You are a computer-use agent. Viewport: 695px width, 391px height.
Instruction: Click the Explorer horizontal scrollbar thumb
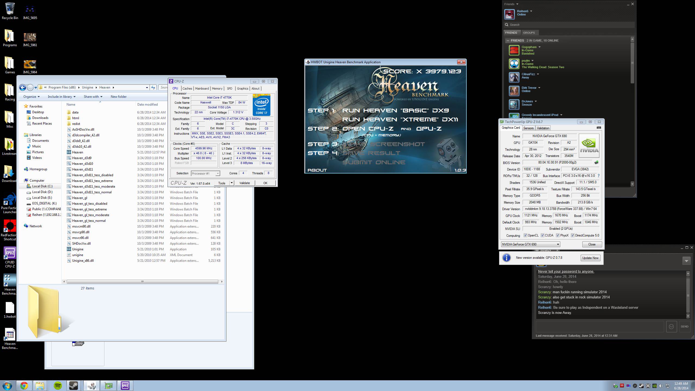pos(142,282)
